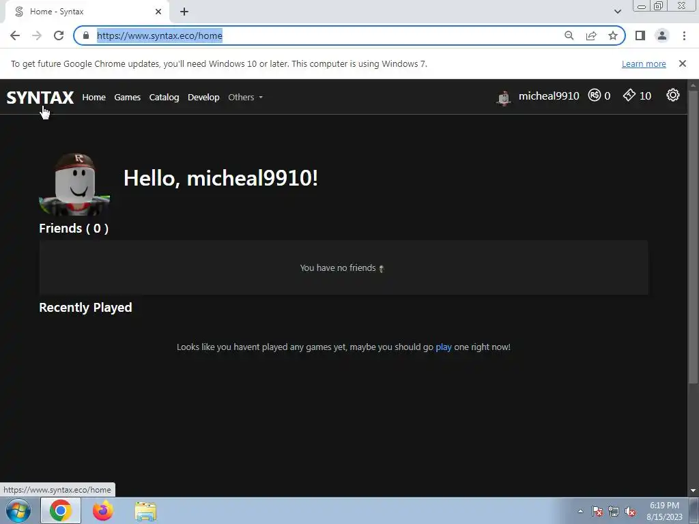Click the browser Back arrow
This screenshot has height=524, width=699.
pos(15,35)
